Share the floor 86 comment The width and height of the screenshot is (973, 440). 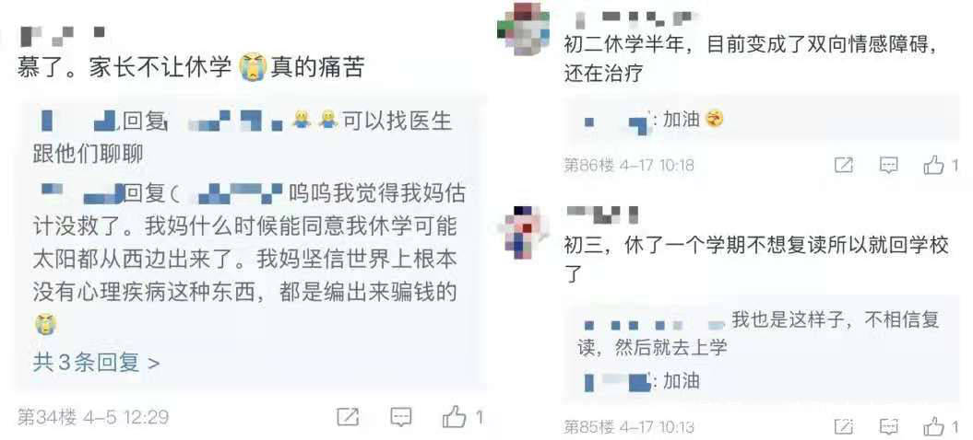click(844, 166)
